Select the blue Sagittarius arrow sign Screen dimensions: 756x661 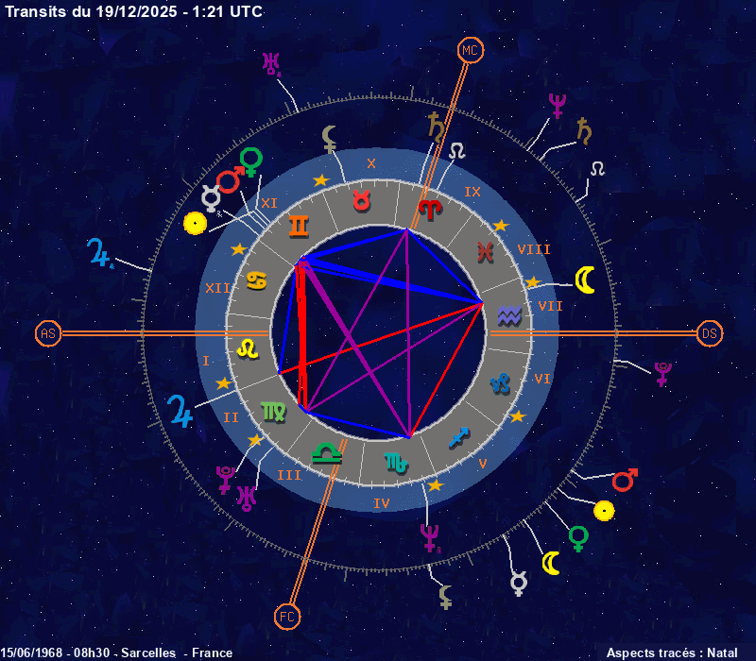click(459, 437)
